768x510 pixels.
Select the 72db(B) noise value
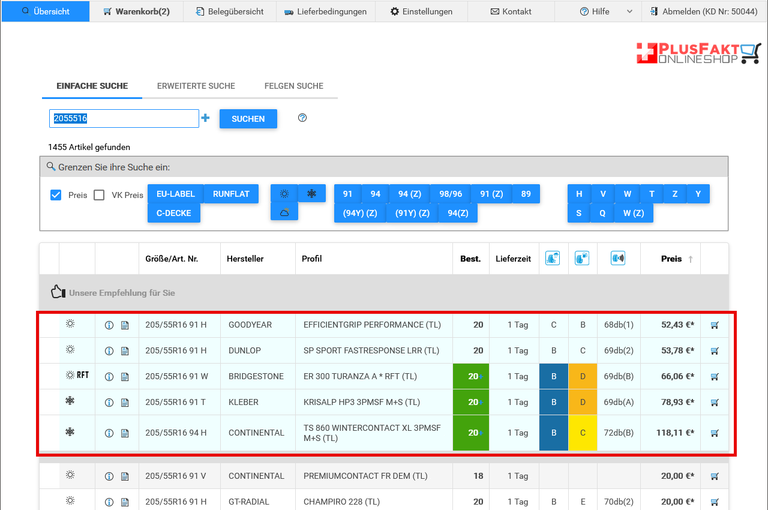pyautogui.click(x=619, y=433)
